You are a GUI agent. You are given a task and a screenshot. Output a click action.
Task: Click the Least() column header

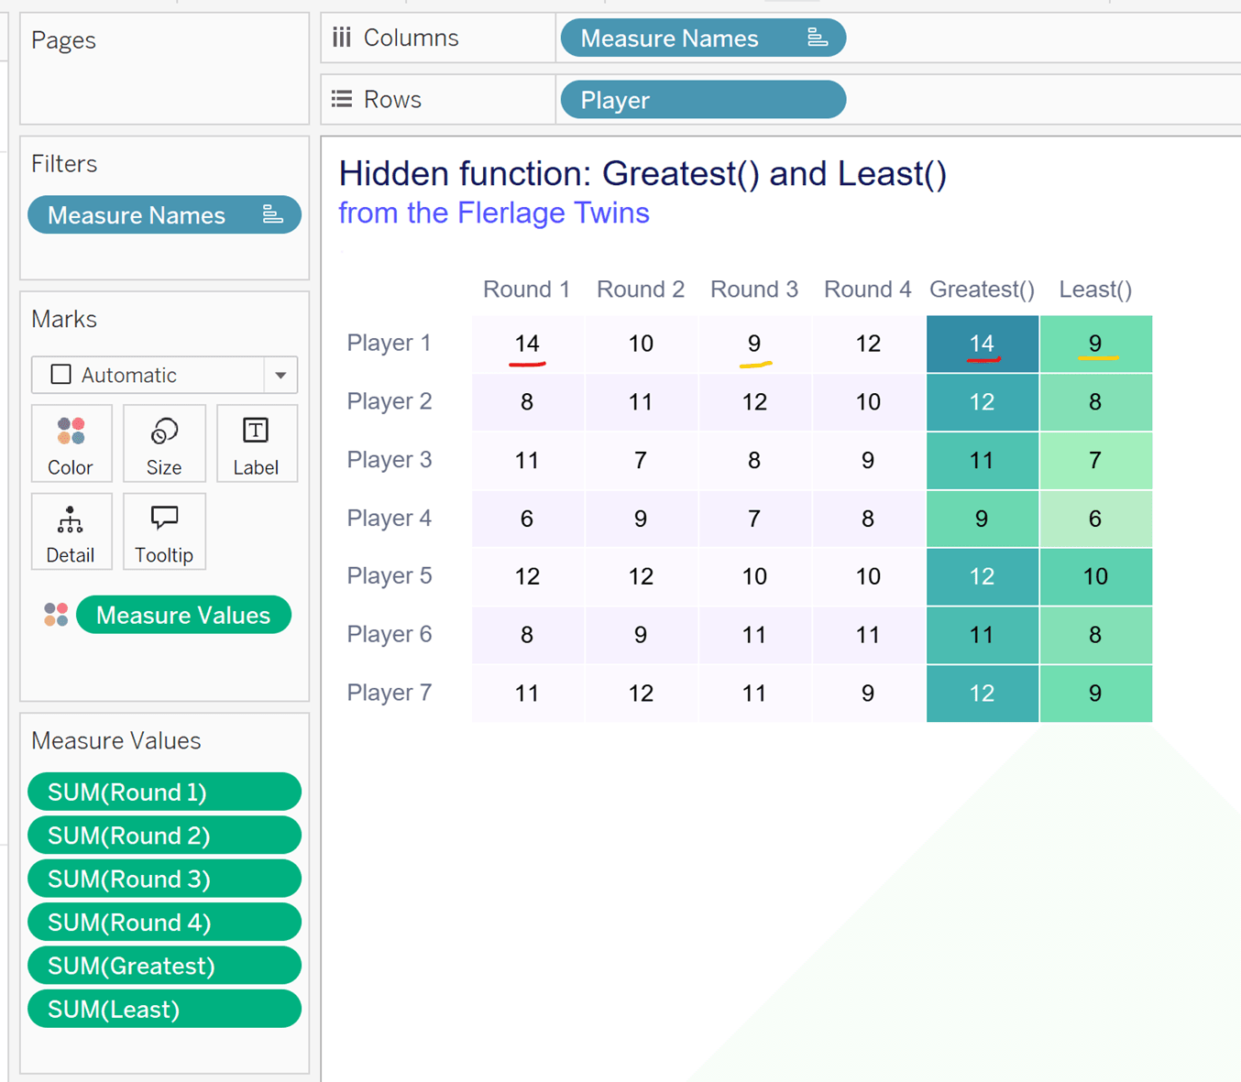tap(1095, 290)
